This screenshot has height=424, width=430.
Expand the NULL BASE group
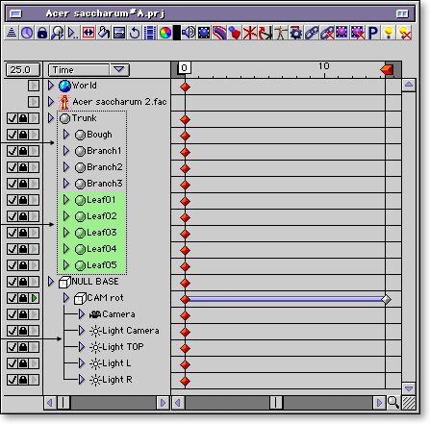pyautogui.click(x=51, y=282)
